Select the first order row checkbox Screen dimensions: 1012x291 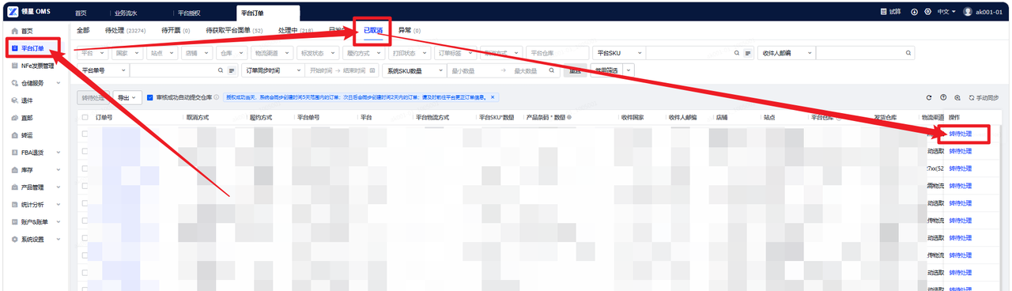click(85, 134)
